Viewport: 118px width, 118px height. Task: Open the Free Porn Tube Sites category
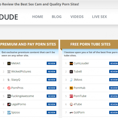90,44
